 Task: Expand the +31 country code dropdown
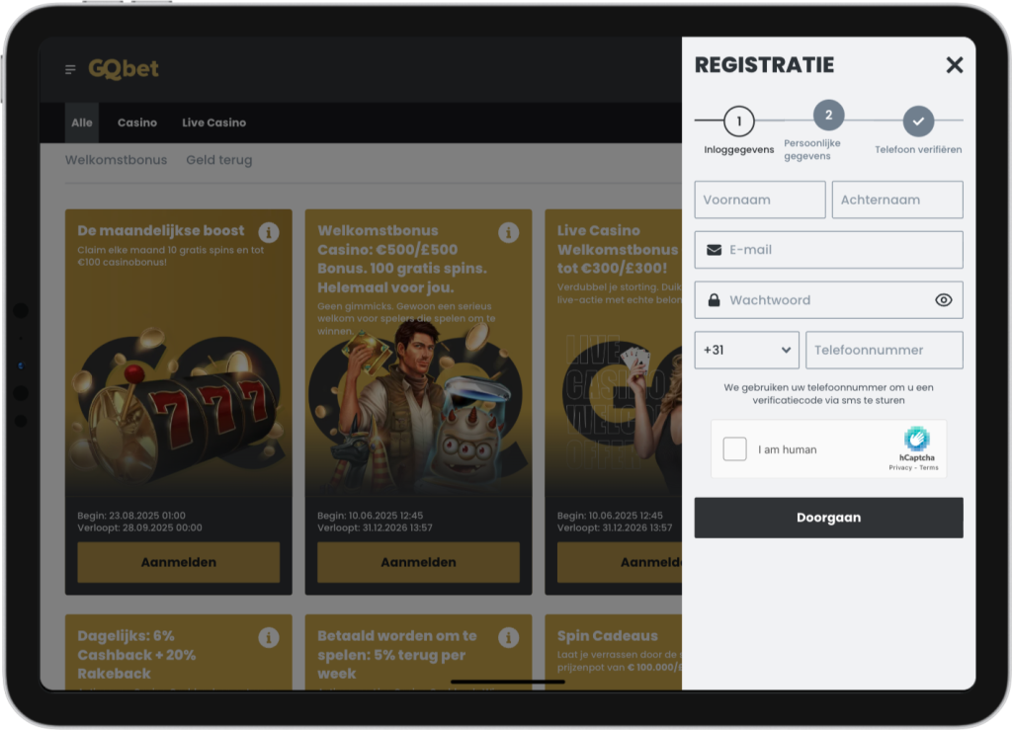tap(746, 350)
